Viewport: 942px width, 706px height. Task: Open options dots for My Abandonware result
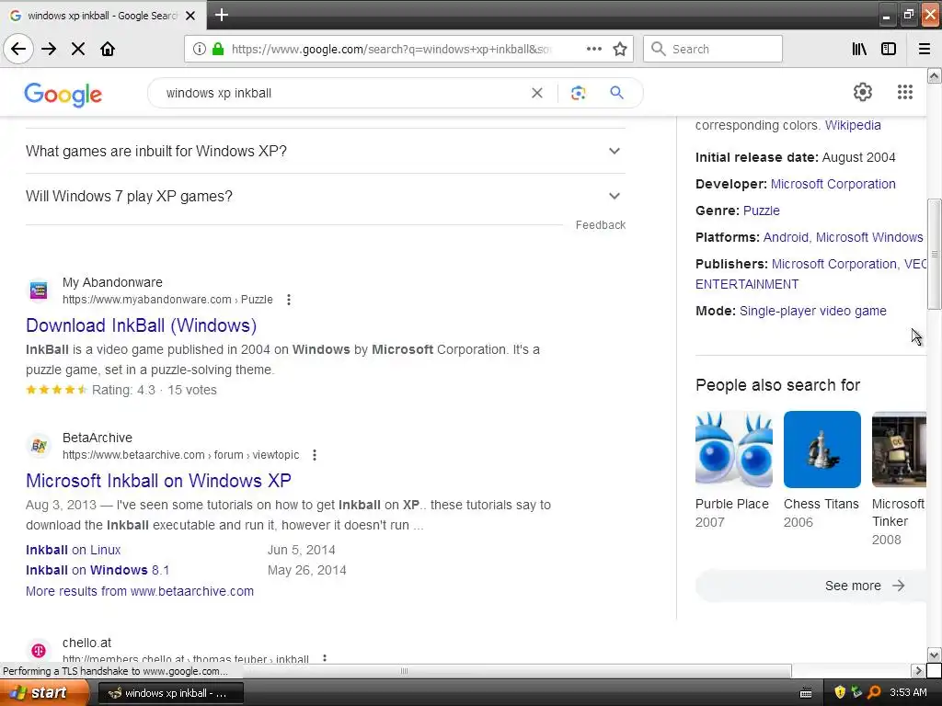[289, 300]
